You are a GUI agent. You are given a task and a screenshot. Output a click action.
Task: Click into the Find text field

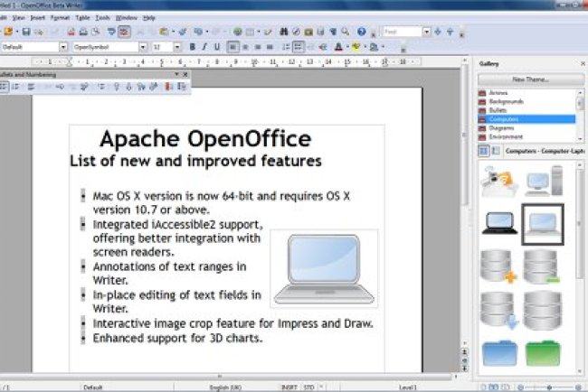coord(403,32)
